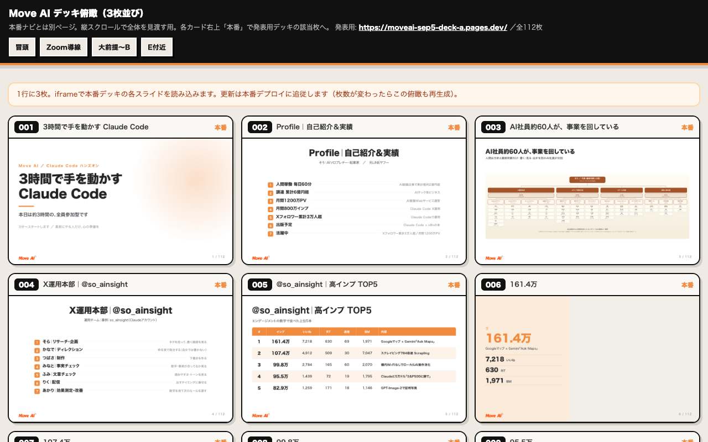Click '本日は約3時間の、全員参加型です' in slide 001
The image size is (708, 442).
coord(53,214)
